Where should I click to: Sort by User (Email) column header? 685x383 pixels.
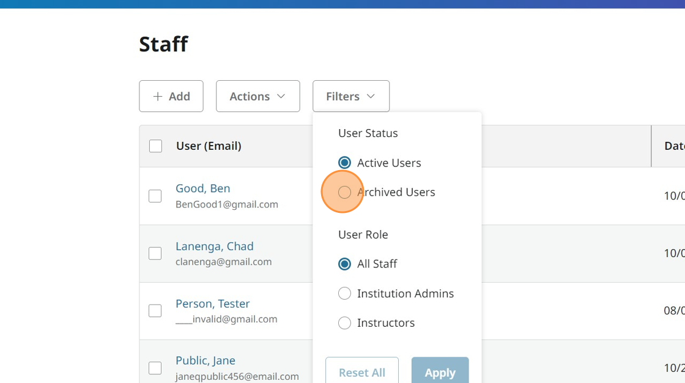[x=209, y=146]
